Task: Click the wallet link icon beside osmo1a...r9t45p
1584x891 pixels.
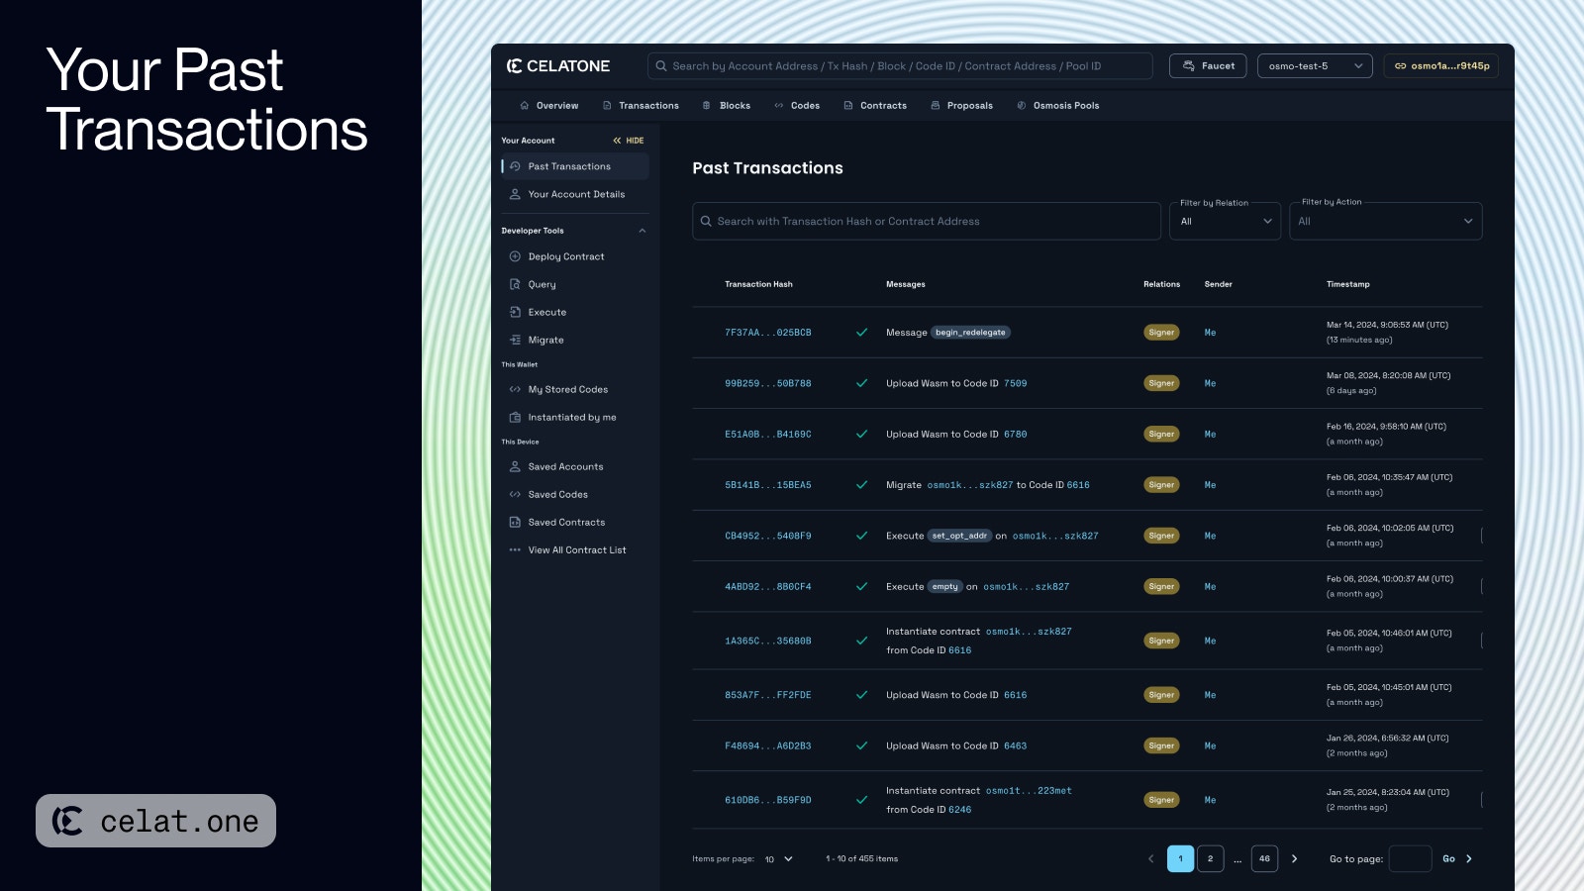Action: [1400, 66]
